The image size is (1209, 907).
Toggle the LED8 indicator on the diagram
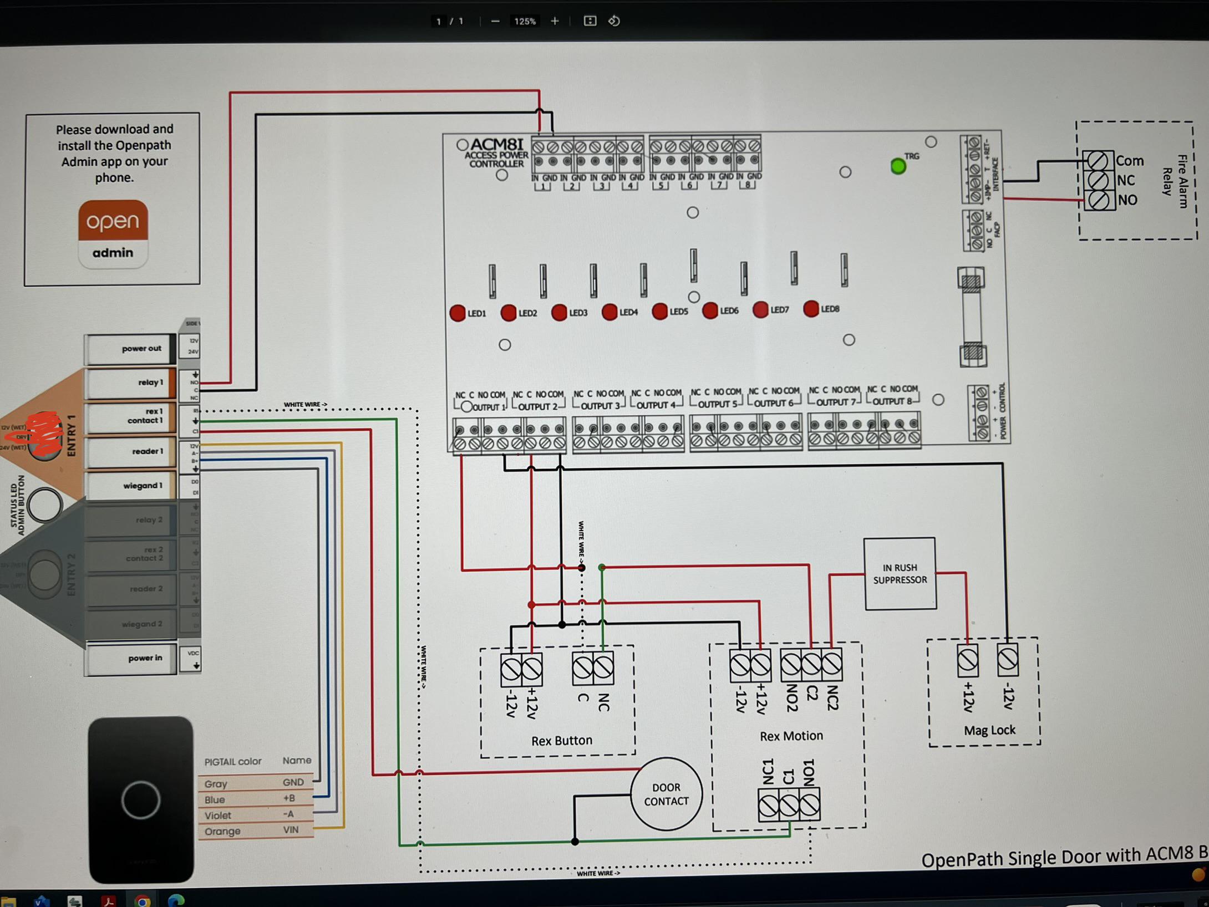click(x=810, y=310)
